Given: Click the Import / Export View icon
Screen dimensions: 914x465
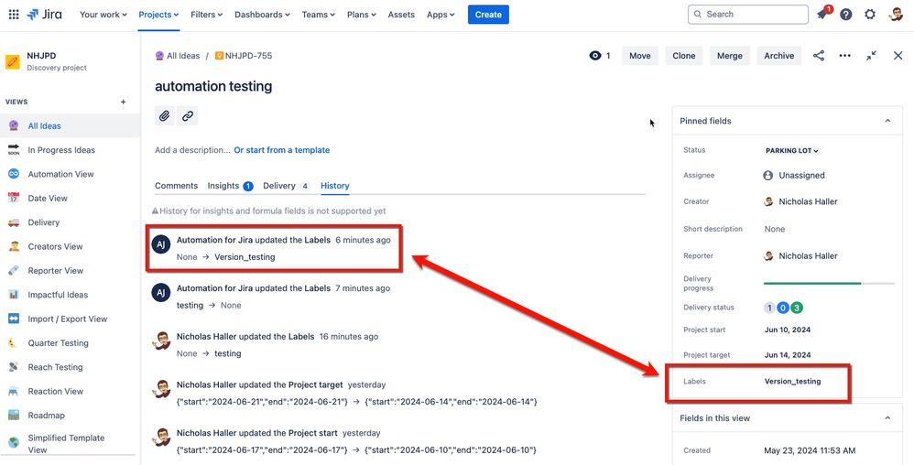Looking at the screenshot, I should pos(14,319).
